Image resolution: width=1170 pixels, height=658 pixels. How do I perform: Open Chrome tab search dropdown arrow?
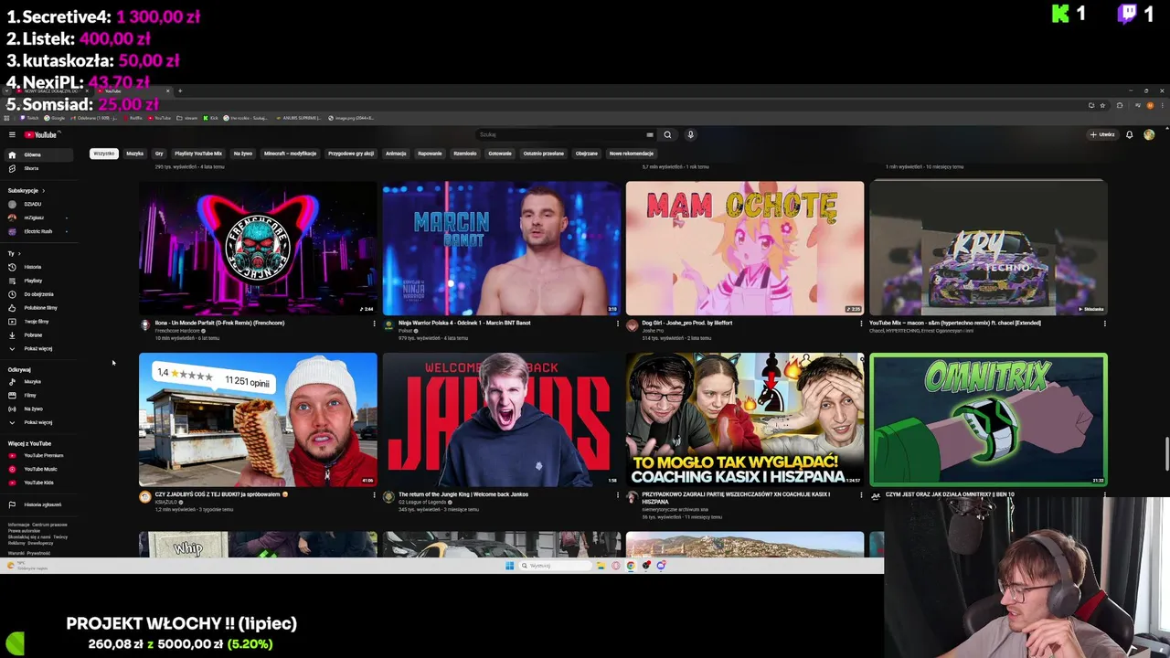click(x=8, y=90)
